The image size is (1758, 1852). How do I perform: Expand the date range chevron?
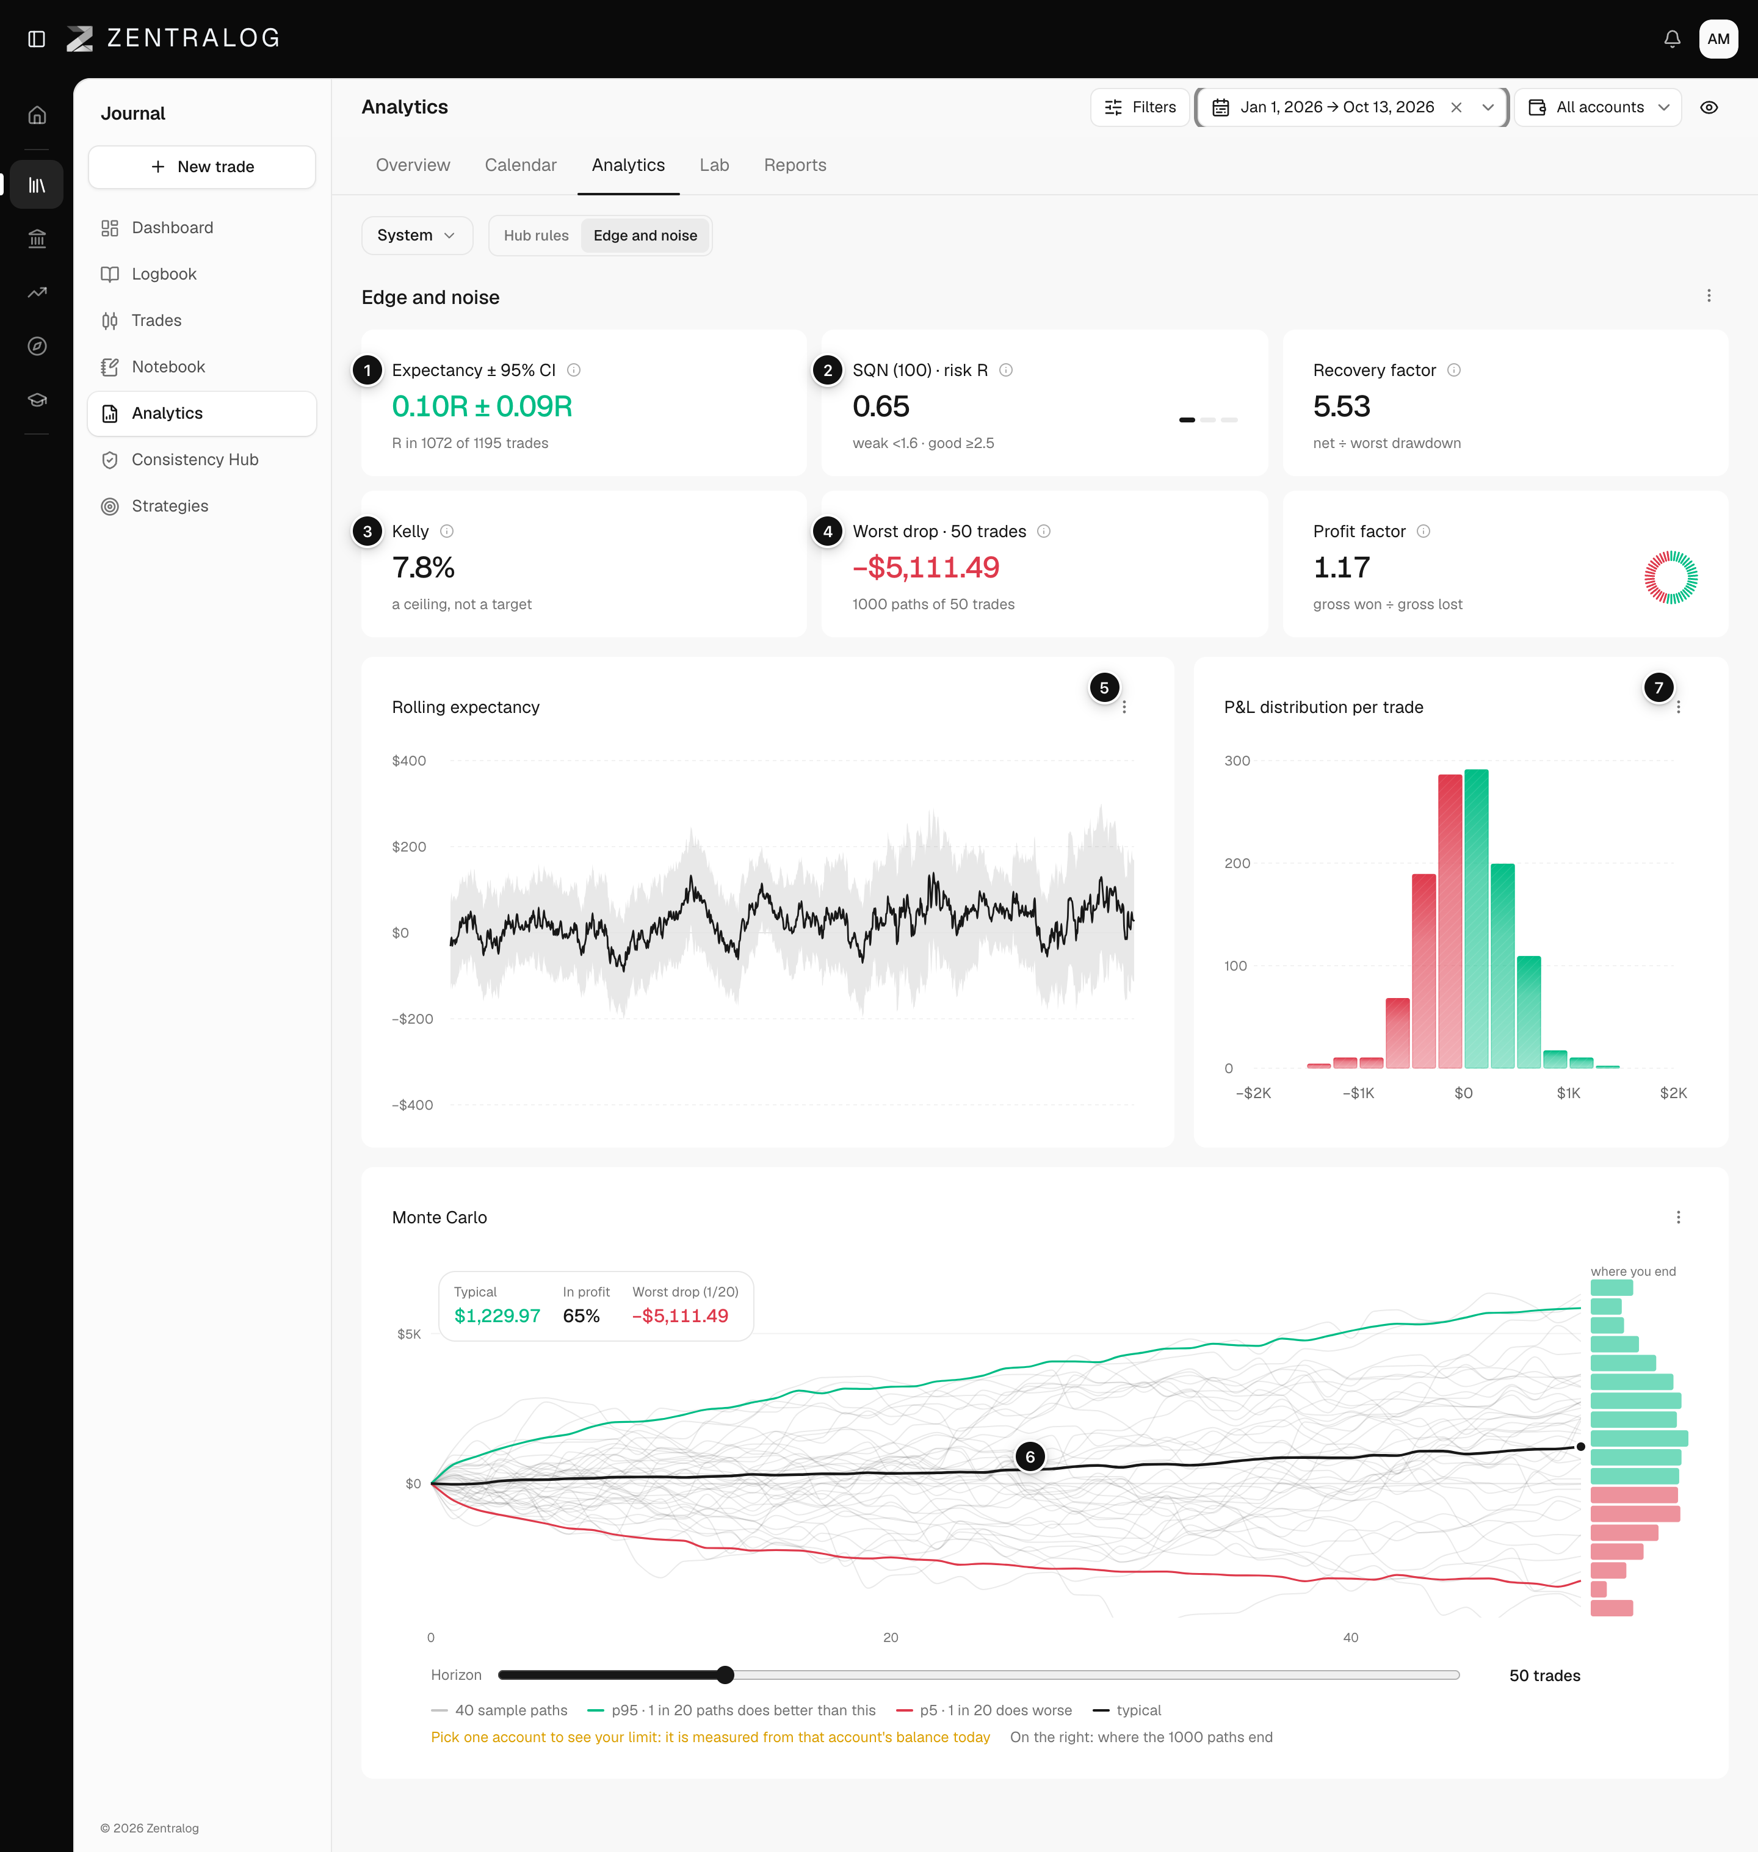click(1487, 107)
